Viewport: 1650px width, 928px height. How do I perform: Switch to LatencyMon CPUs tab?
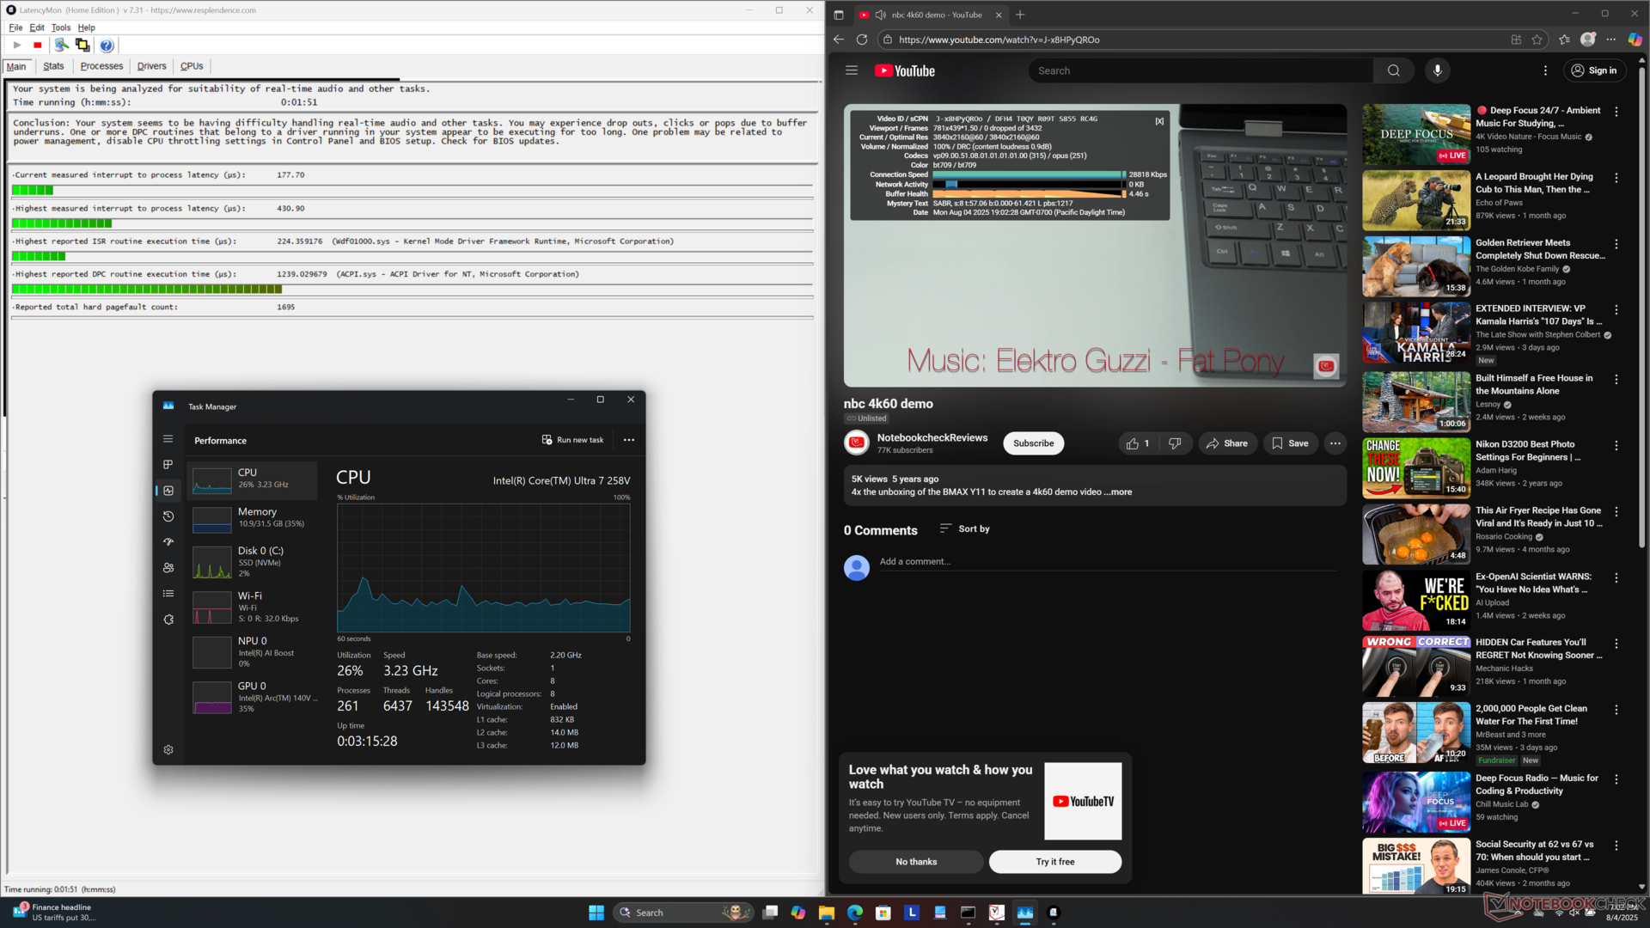pyautogui.click(x=192, y=66)
